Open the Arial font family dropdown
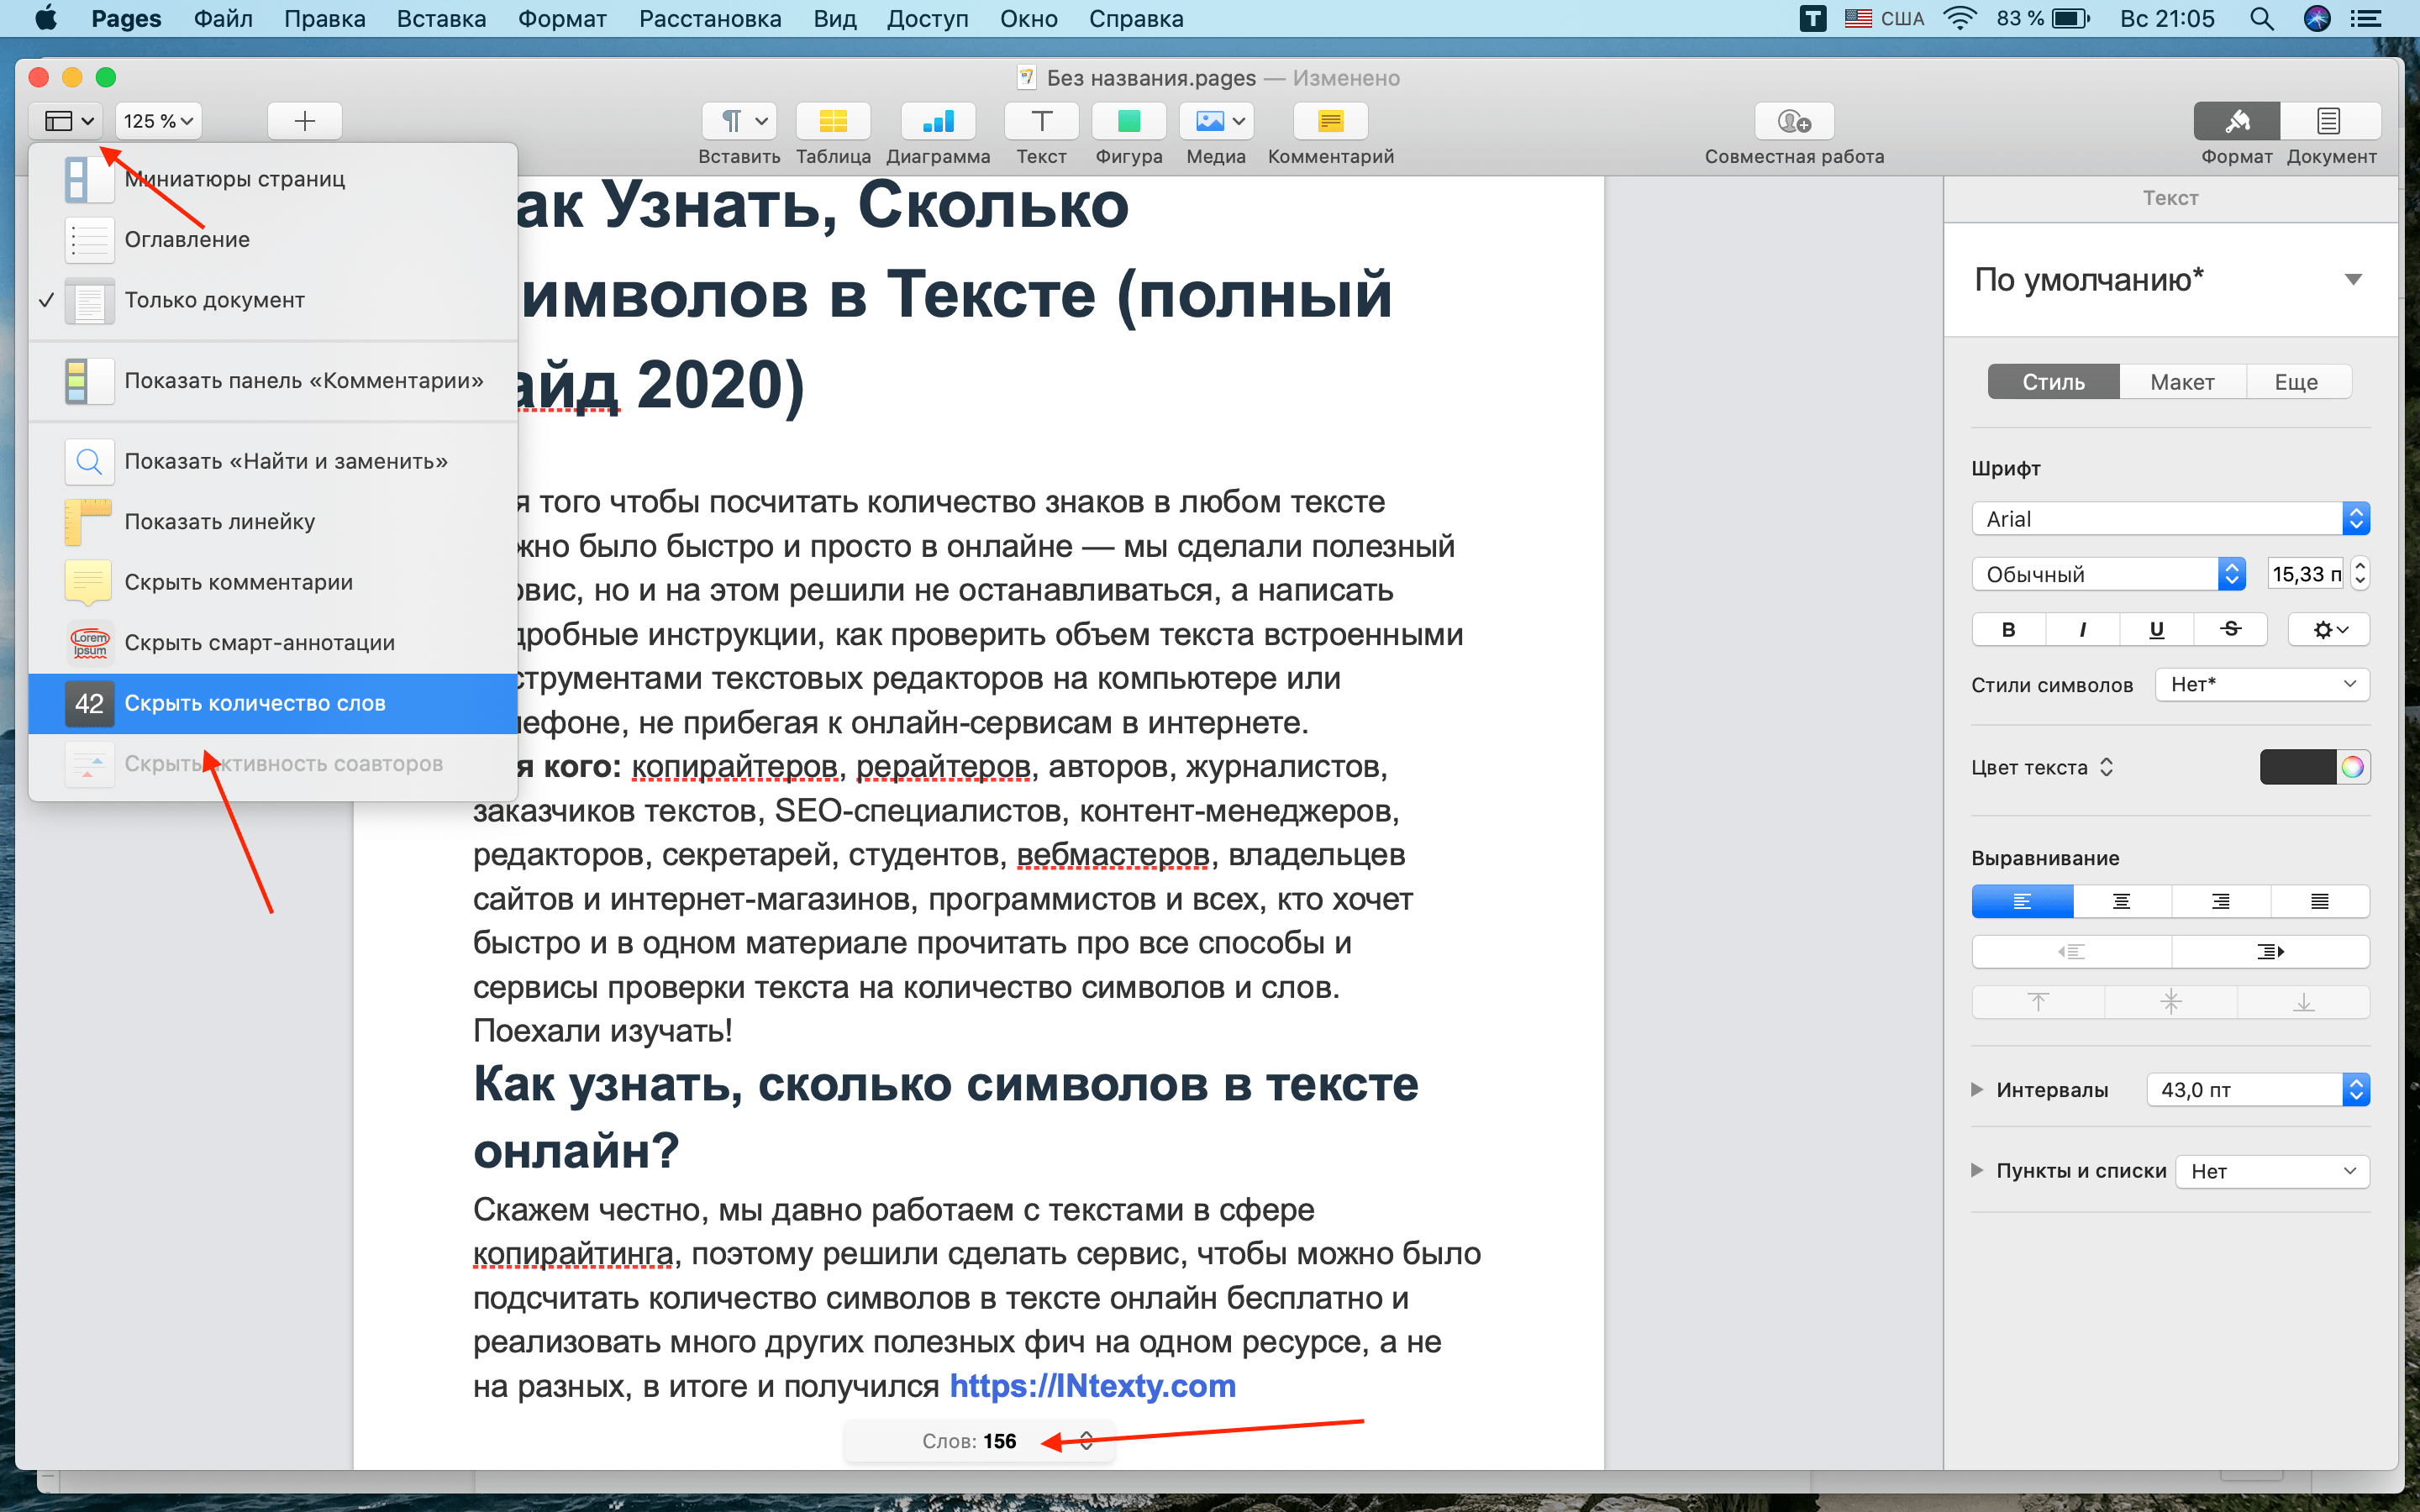Screen dimensions: 2420x1512 2170,519
